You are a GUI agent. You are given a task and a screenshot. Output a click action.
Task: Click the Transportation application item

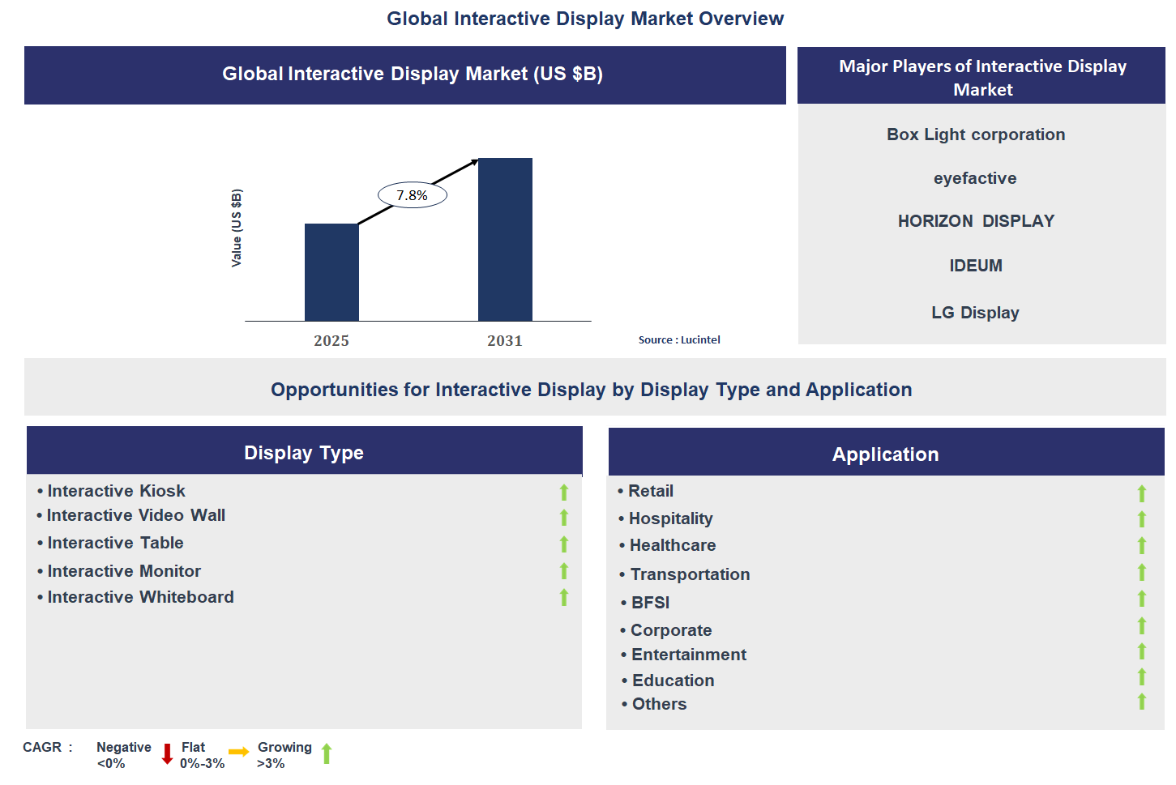690,574
